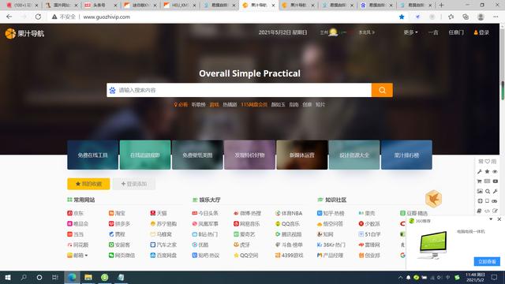The height and width of the screenshot is (284, 505).
Task: Open the 网易音乐 site link
Action: tap(247, 224)
